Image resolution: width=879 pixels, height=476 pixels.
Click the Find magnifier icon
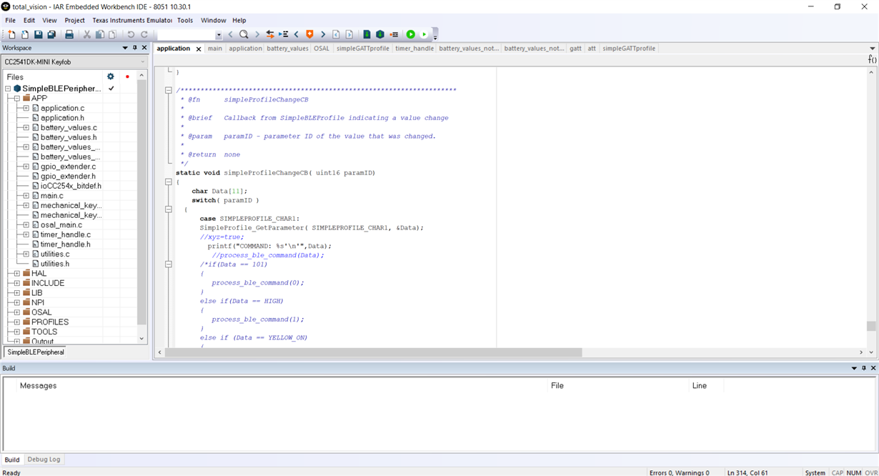point(244,34)
